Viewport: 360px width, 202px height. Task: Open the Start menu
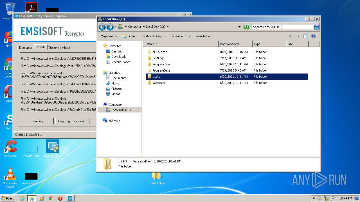8,198
